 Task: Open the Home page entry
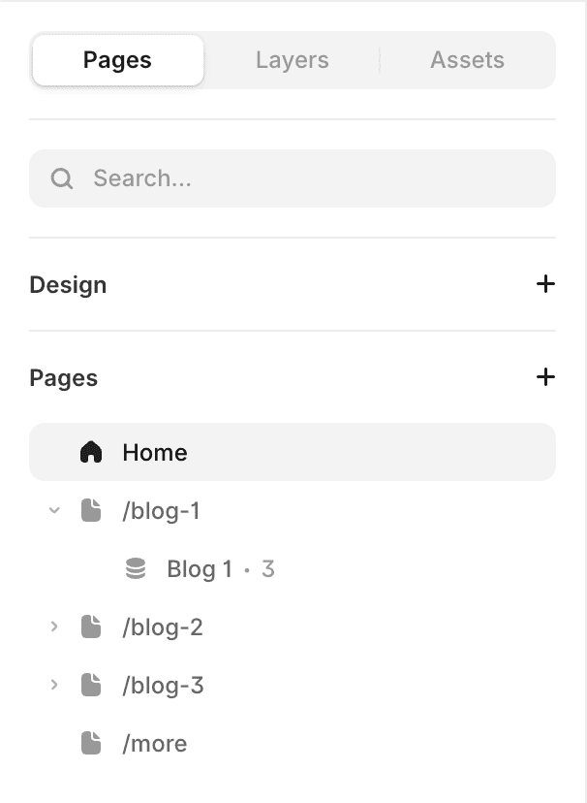tap(293, 452)
